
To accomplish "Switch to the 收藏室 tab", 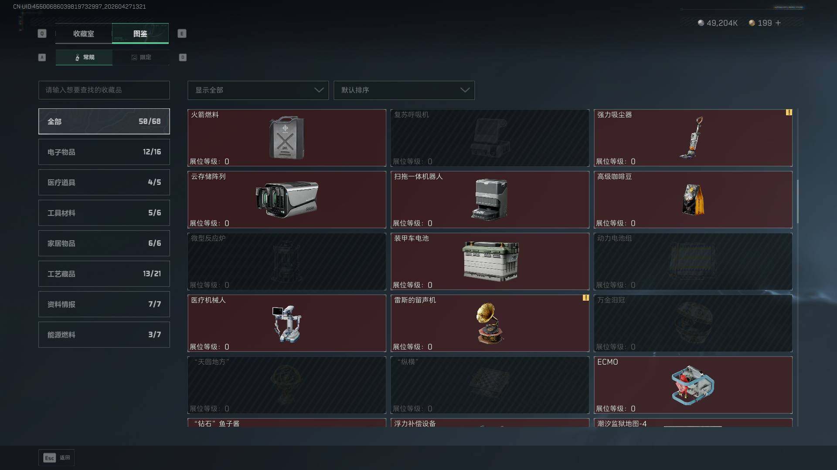I will (x=84, y=34).
